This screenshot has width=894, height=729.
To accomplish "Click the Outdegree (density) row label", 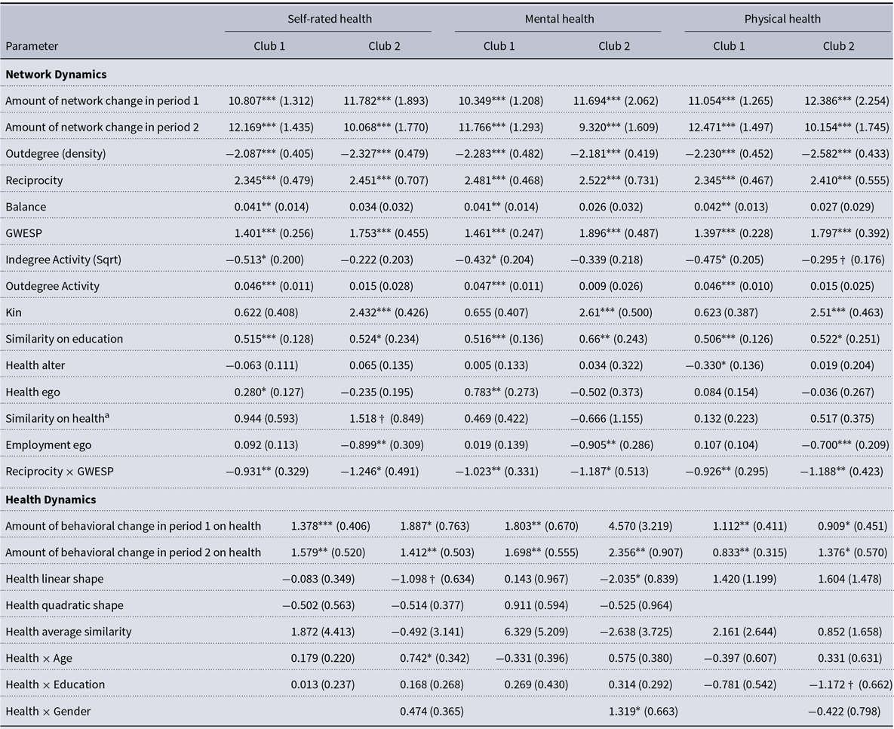I will [56, 154].
